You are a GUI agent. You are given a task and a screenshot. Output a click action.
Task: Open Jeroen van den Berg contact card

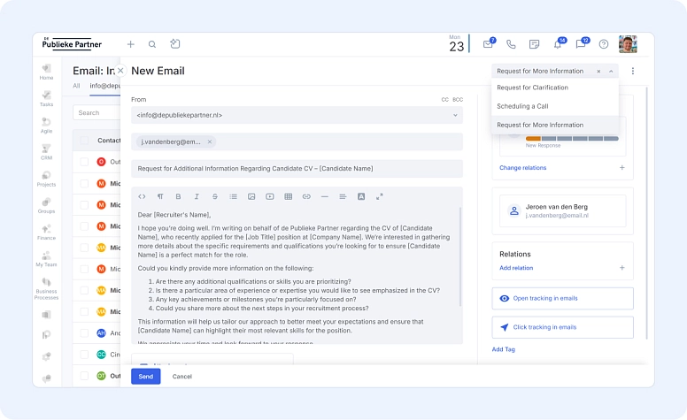point(562,210)
